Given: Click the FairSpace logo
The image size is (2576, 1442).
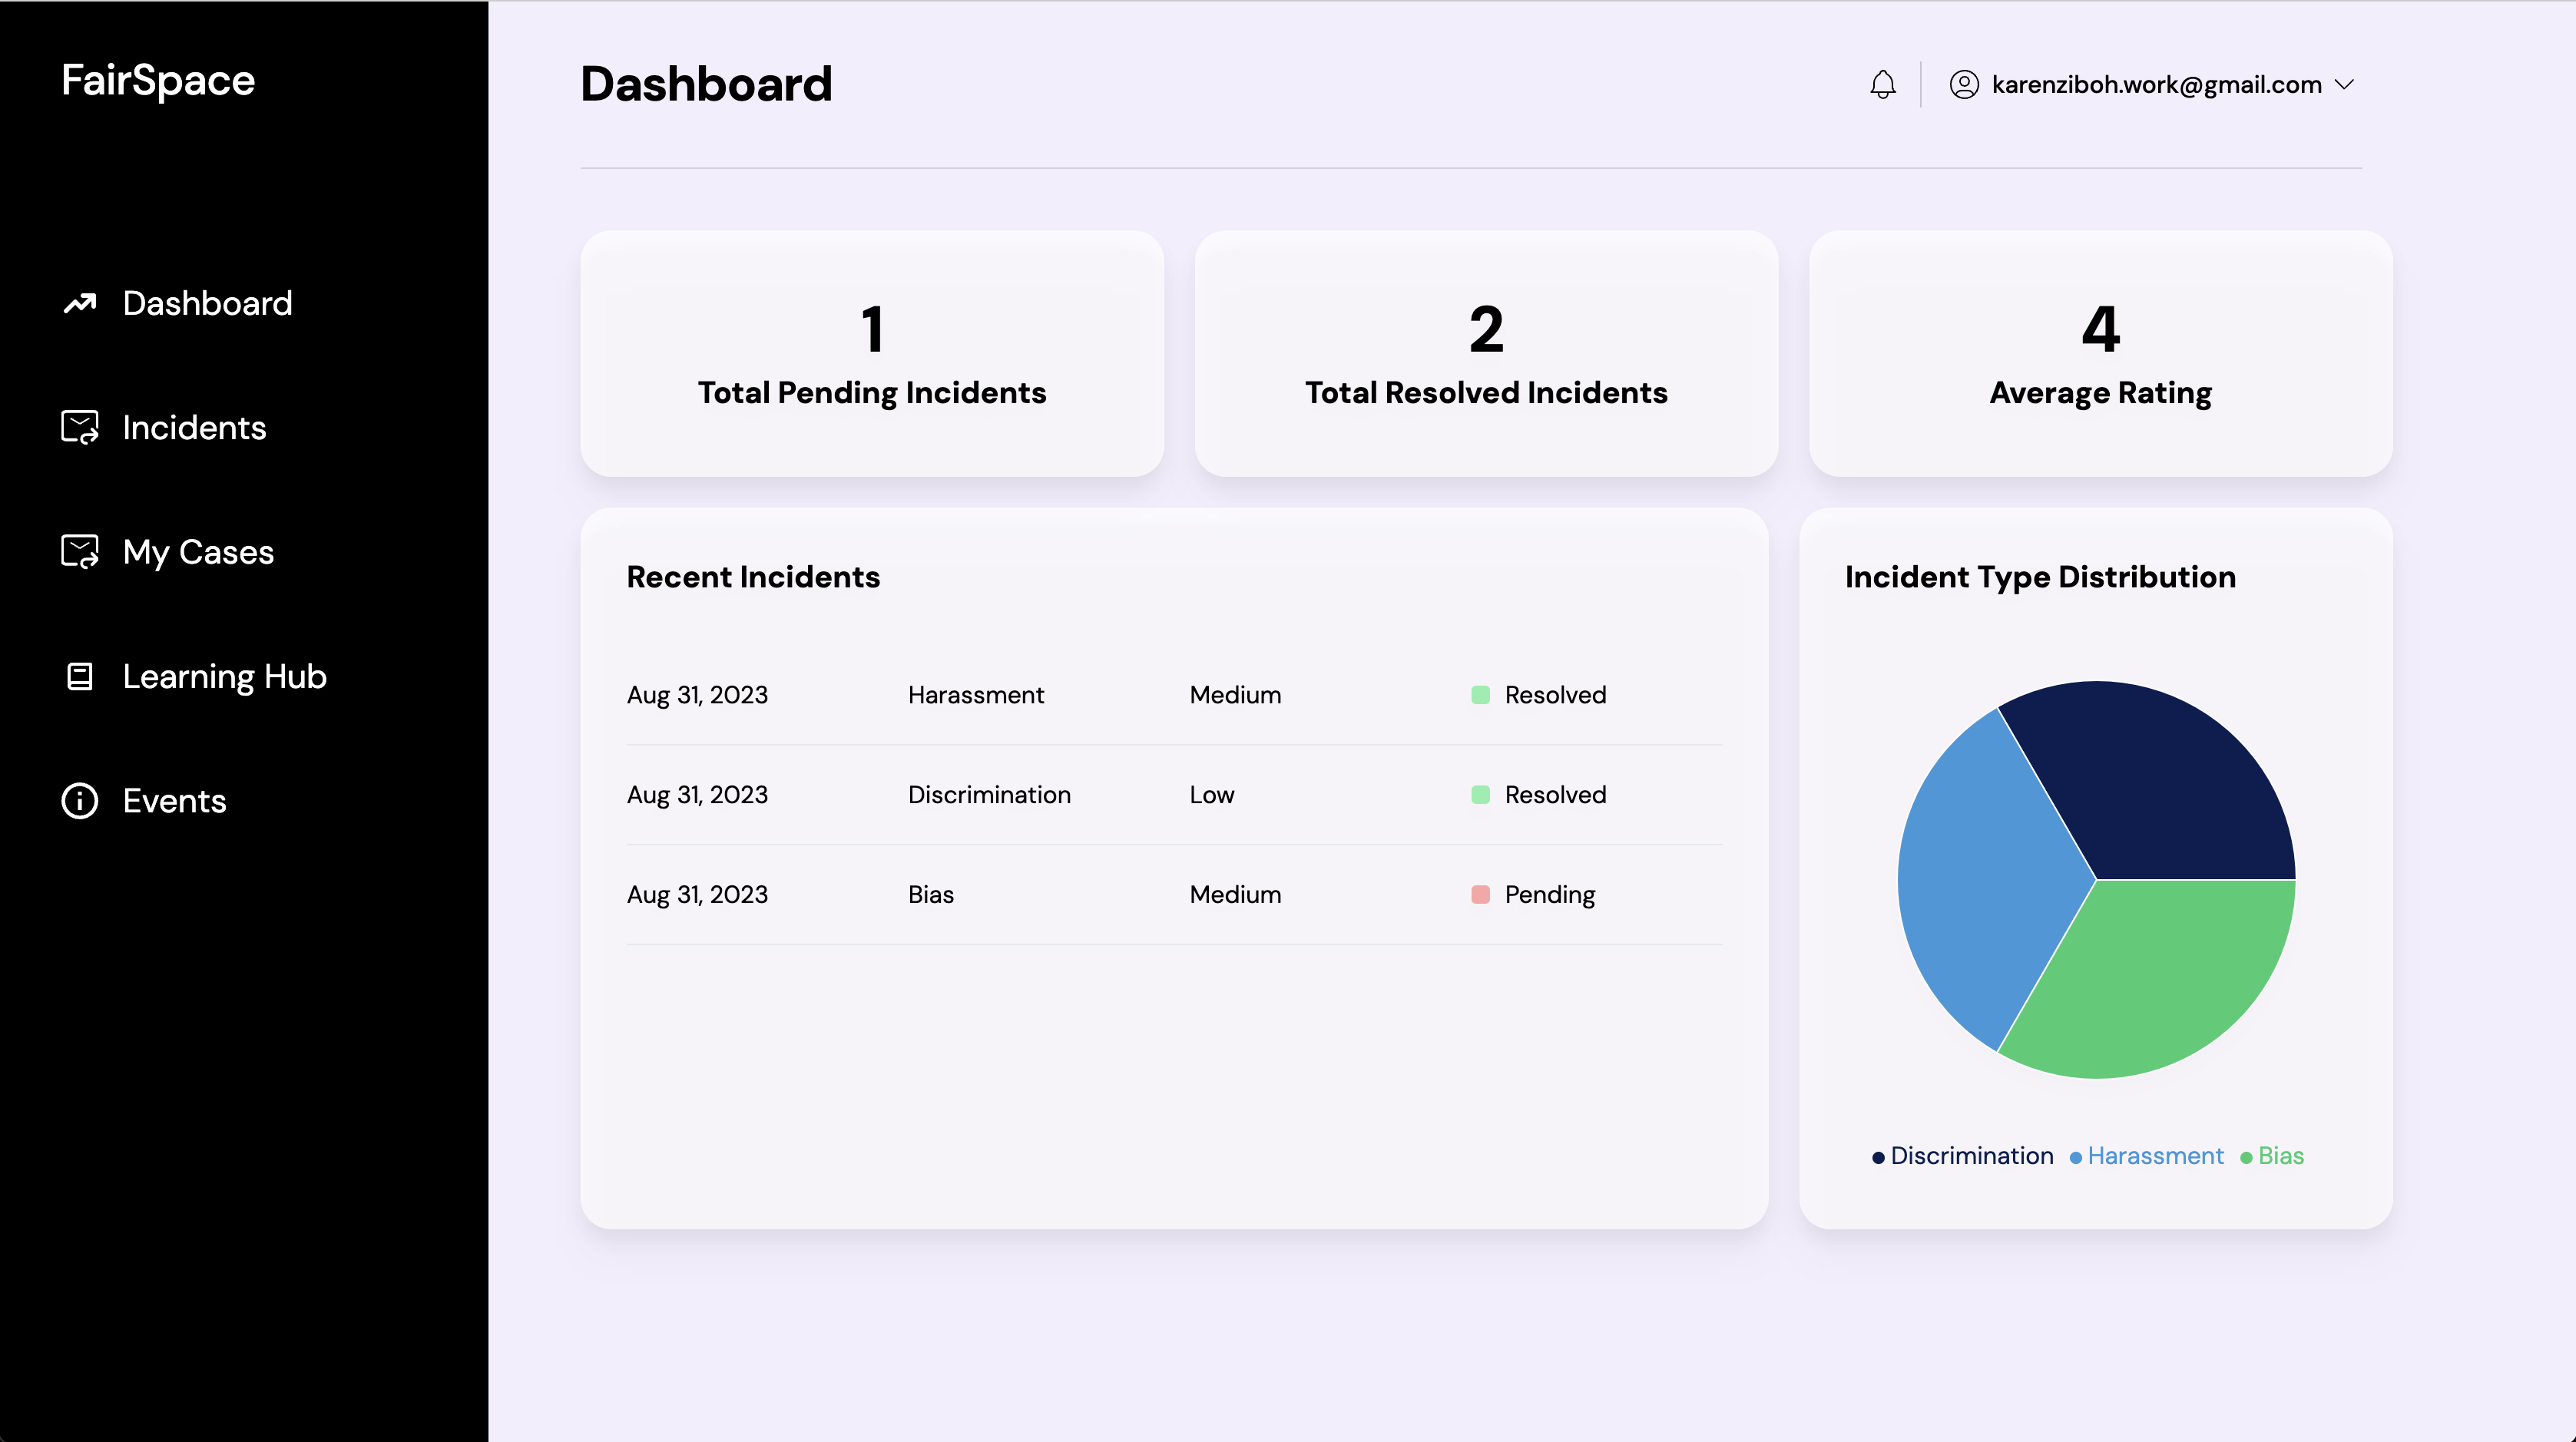Looking at the screenshot, I should (159, 79).
